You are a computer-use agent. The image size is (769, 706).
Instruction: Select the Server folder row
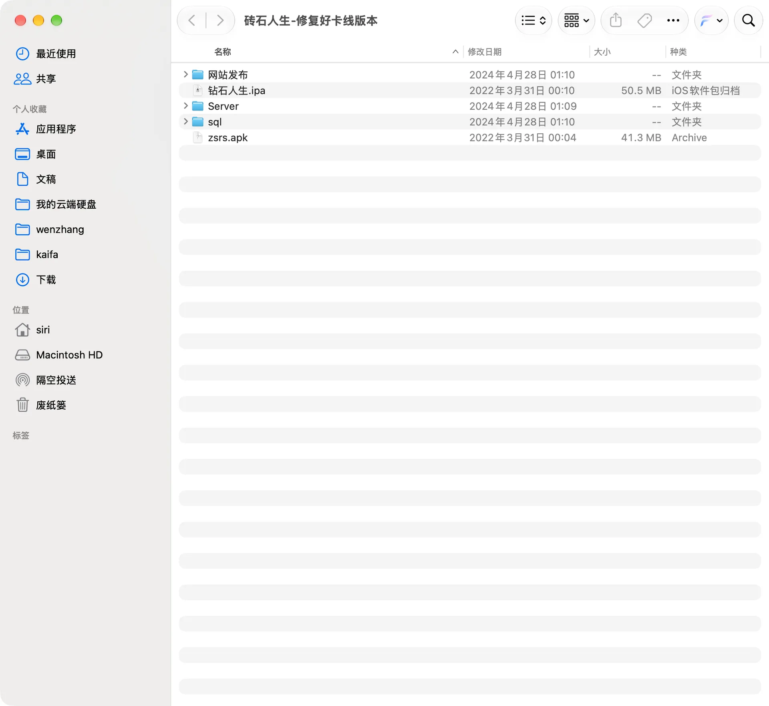click(x=470, y=106)
